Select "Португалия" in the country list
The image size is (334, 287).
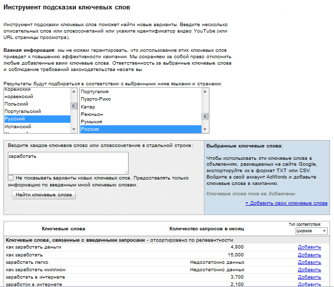tap(141, 92)
